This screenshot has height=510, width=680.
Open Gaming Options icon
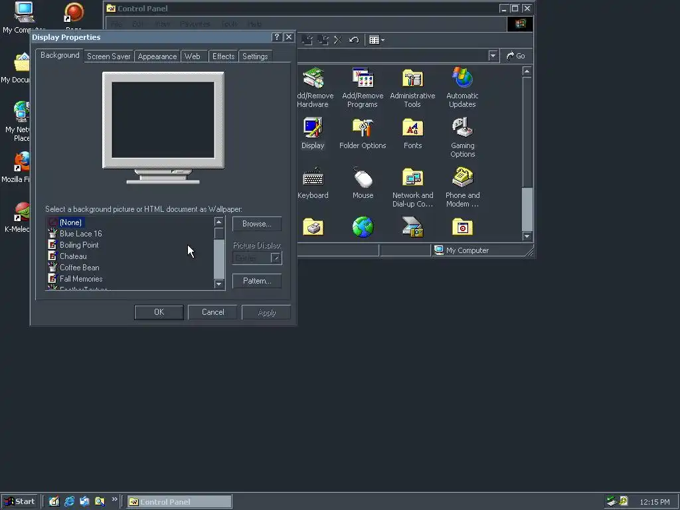click(462, 137)
